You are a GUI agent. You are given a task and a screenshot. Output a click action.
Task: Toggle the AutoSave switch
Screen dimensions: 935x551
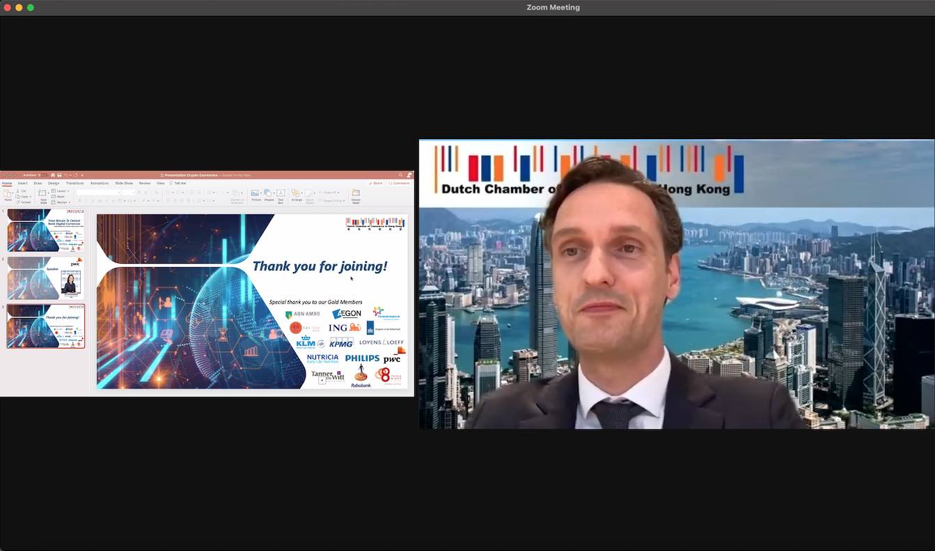pyautogui.click(x=40, y=175)
